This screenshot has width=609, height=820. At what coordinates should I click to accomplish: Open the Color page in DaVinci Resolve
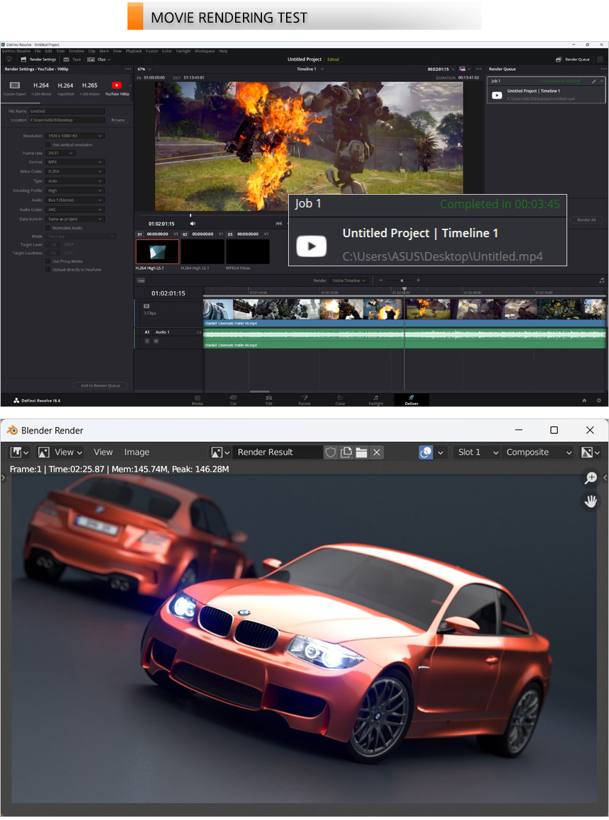[x=340, y=400]
